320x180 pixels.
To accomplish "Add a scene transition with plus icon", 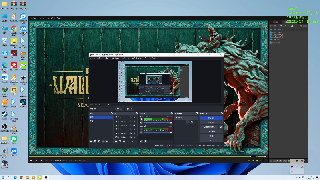I will (188, 122).
